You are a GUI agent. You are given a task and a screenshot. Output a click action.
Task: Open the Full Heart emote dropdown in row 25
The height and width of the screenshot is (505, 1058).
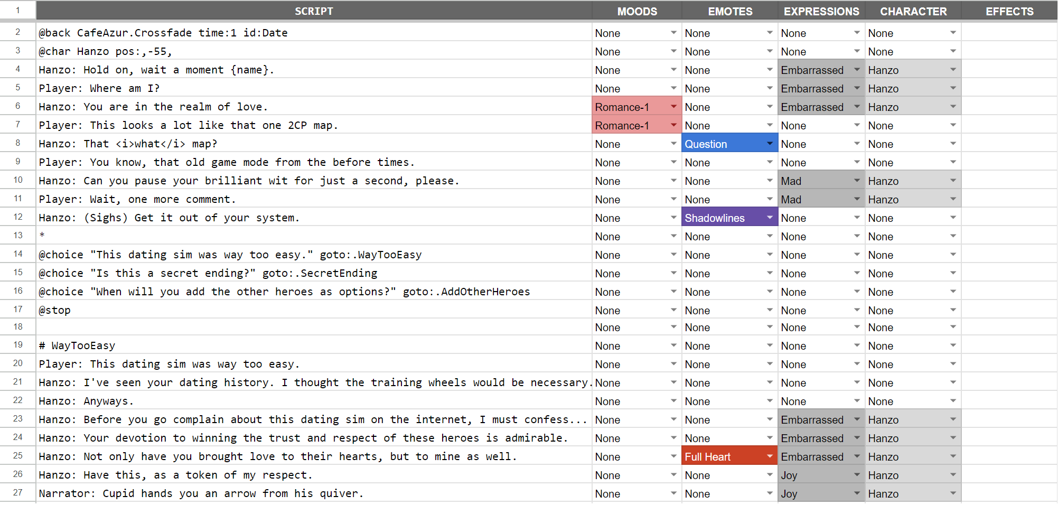tap(770, 456)
